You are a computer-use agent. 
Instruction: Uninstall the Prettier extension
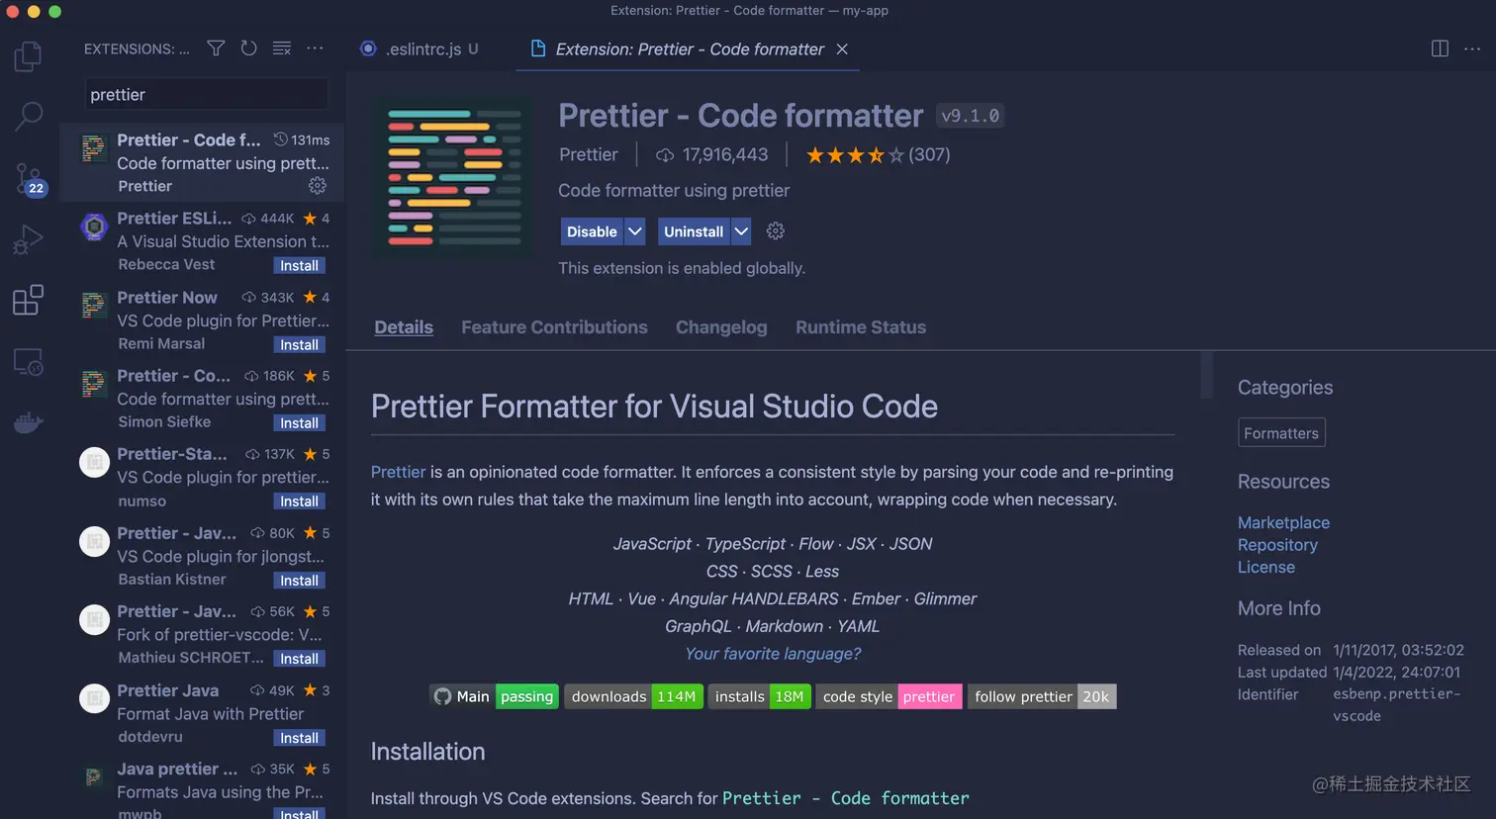694,231
